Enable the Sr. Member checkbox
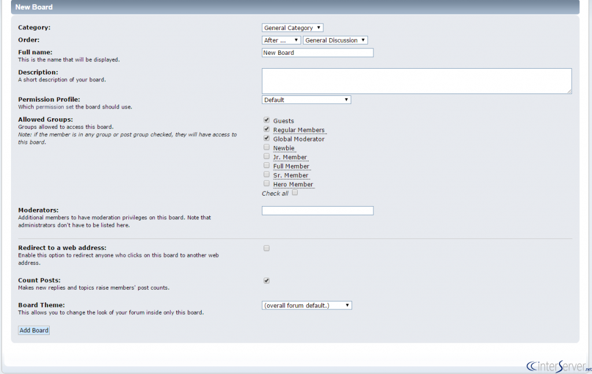The width and height of the screenshot is (592, 374). (x=267, y=174)
